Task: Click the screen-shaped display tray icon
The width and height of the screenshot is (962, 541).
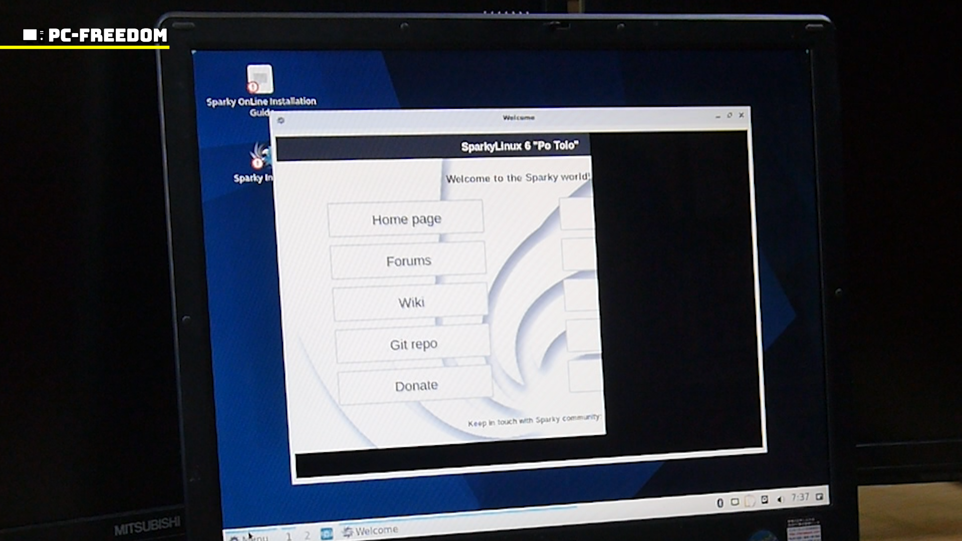Action: coord(735,502)
